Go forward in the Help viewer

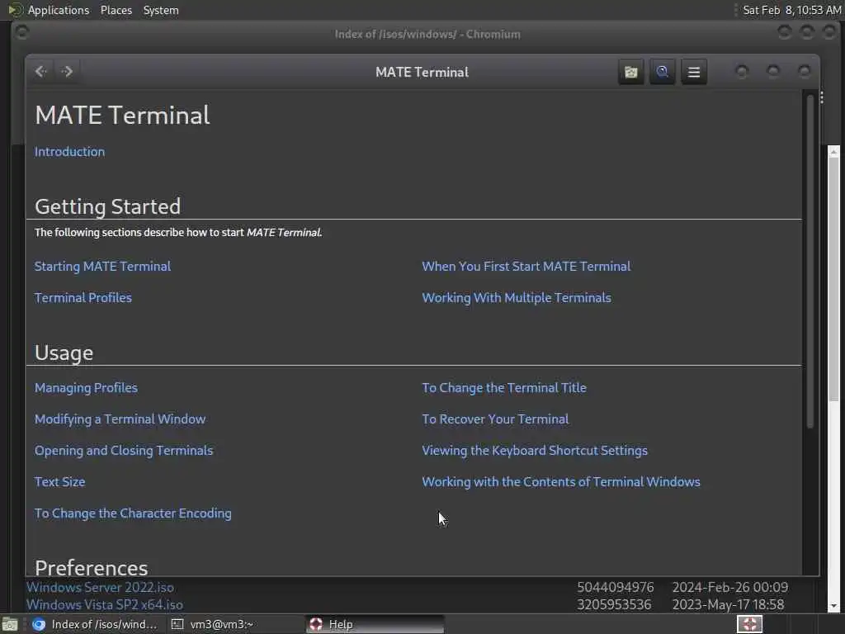pos(66,71)
